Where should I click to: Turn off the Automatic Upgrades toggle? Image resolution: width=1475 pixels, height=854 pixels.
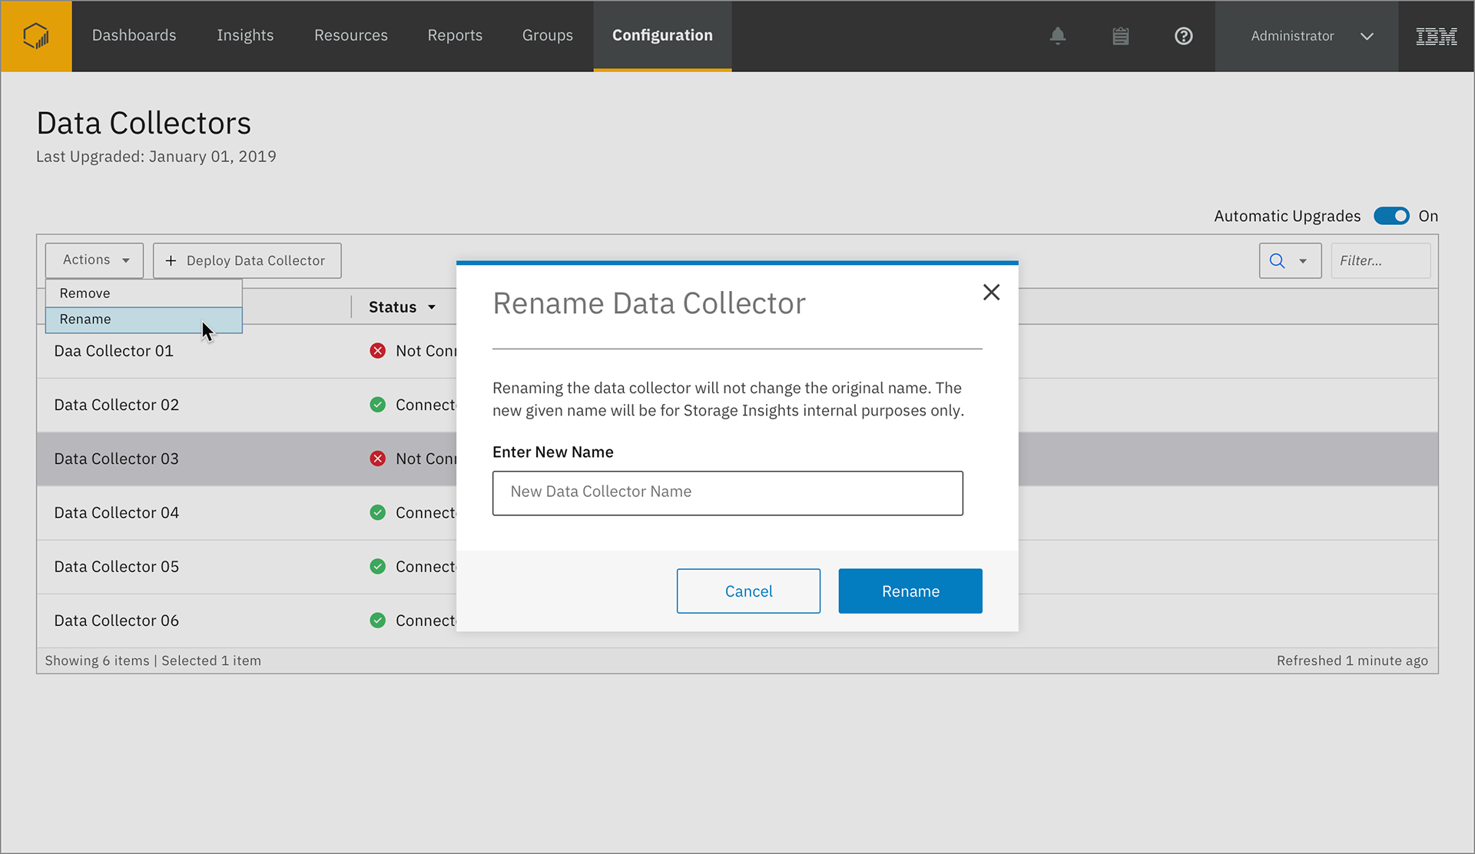pos(1391,216)
